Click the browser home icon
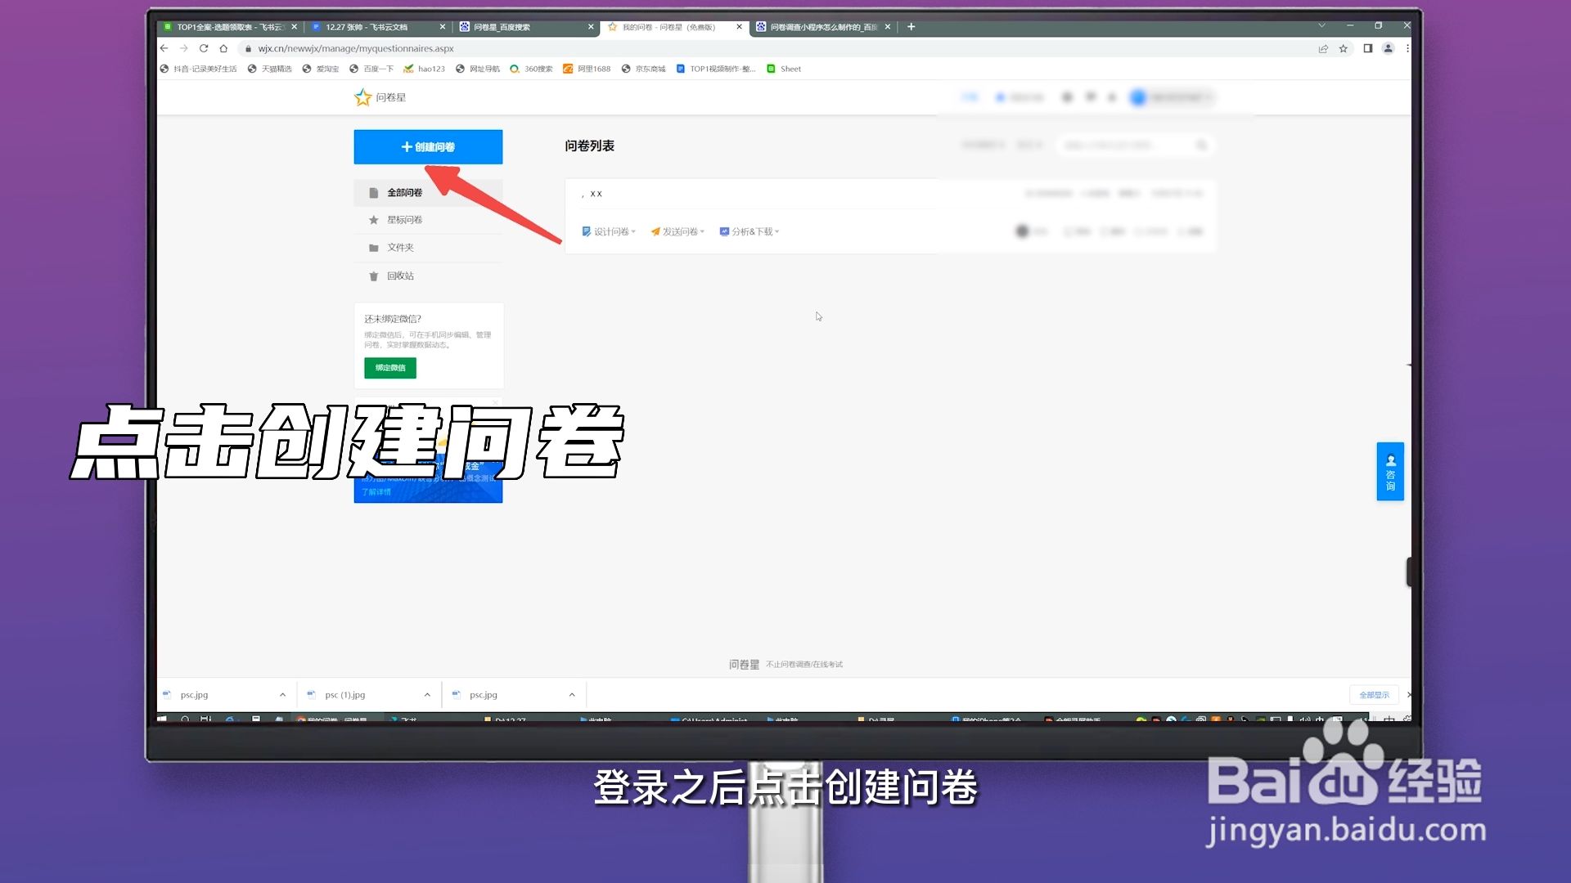This screenshot has width=1571, height=883. (223, 48)
